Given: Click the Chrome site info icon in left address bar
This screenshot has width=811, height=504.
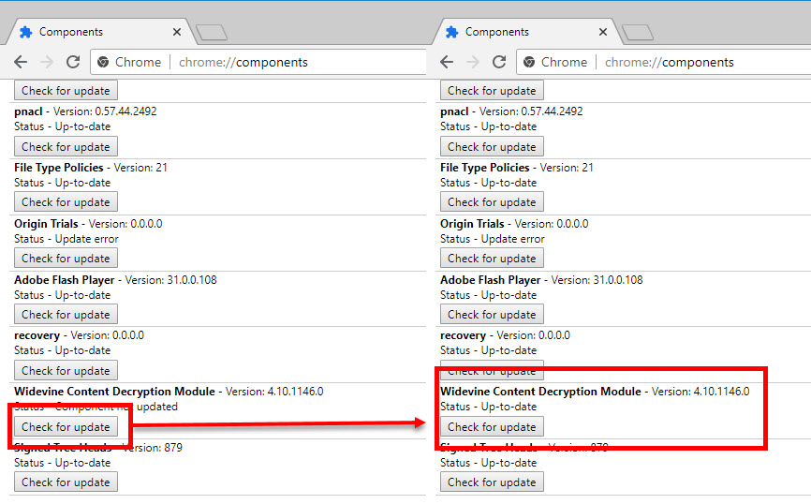Looking at the screenshot, I should tap(104, 63).
